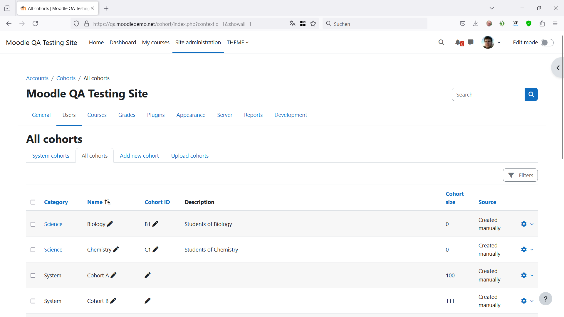
Task: Check the Cohort B row checkbox
Action: tap(33, 301)
